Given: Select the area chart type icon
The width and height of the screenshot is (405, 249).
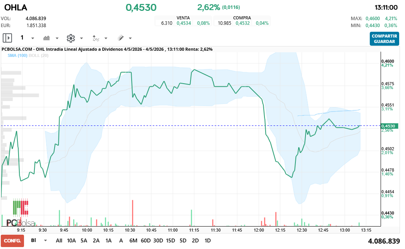Looking at the screenshot, I should [x=46, y=38].
